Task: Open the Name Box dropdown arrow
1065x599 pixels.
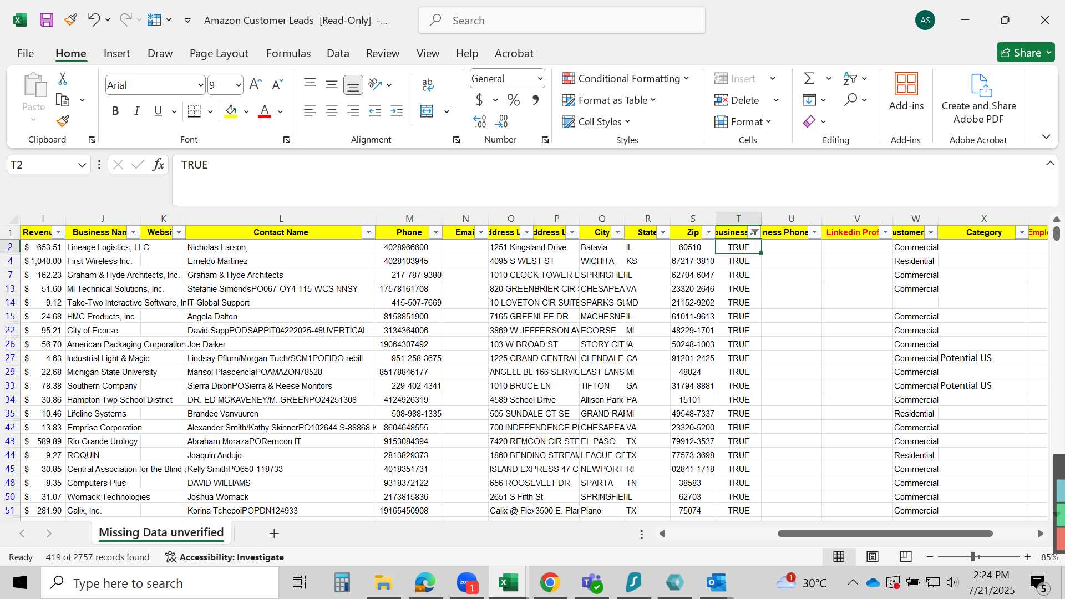Action: pos(82,165)
